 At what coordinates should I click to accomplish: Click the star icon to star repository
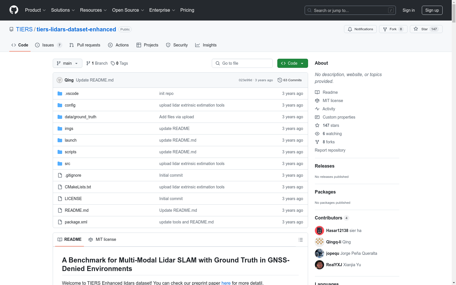[x=416, y=29]
